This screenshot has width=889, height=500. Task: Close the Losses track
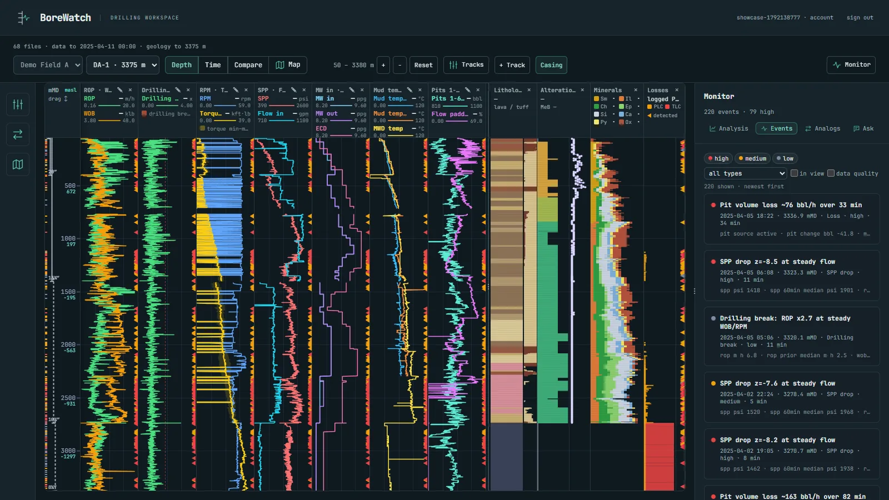pos(677,90)
